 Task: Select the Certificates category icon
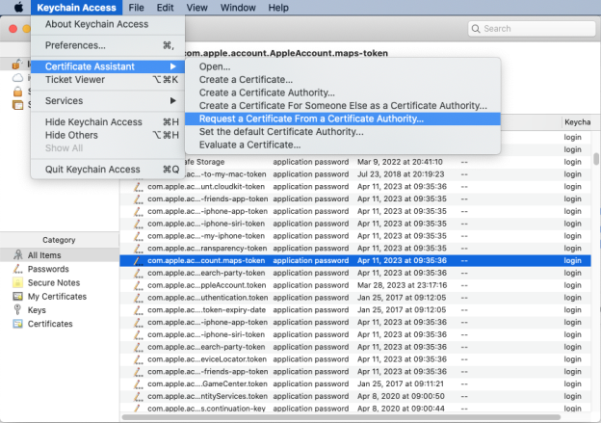click(17, 324)
